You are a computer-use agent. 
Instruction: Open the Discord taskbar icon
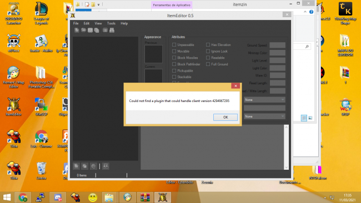click(58, 197)
